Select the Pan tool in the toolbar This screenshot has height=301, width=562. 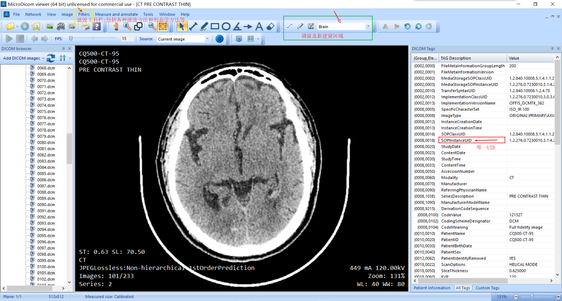pos(116,26)
